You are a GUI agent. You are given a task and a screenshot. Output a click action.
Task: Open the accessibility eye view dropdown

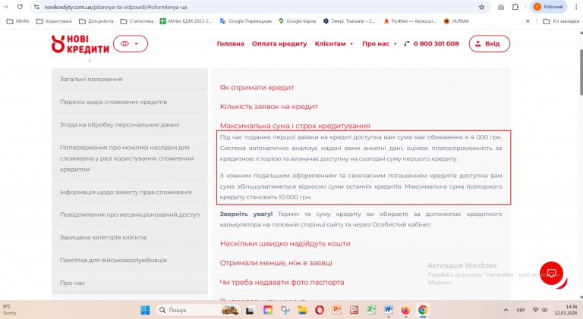pos(131,44)
